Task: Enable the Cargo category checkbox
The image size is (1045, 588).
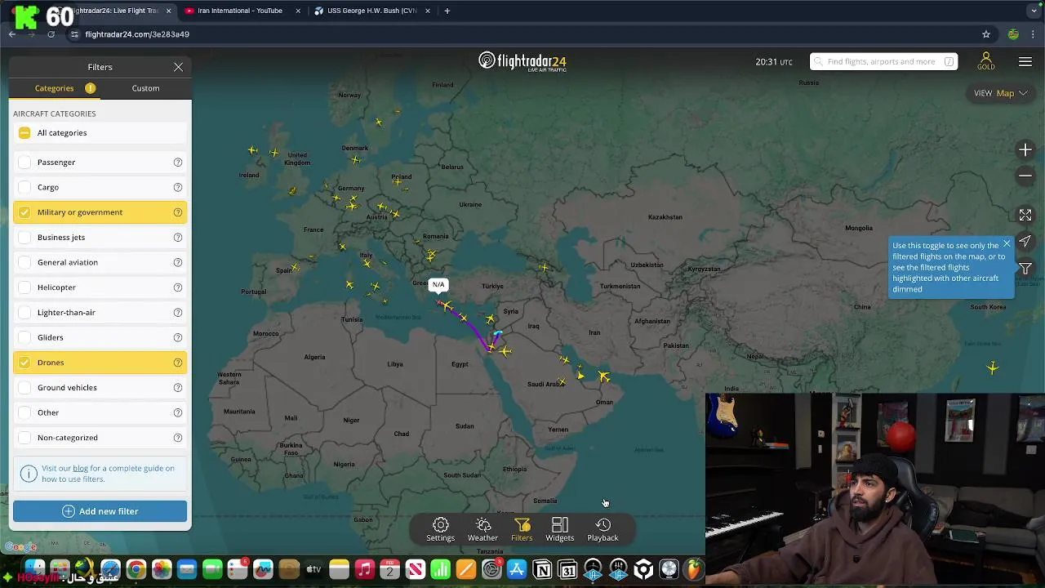Action: click(24, 187)
